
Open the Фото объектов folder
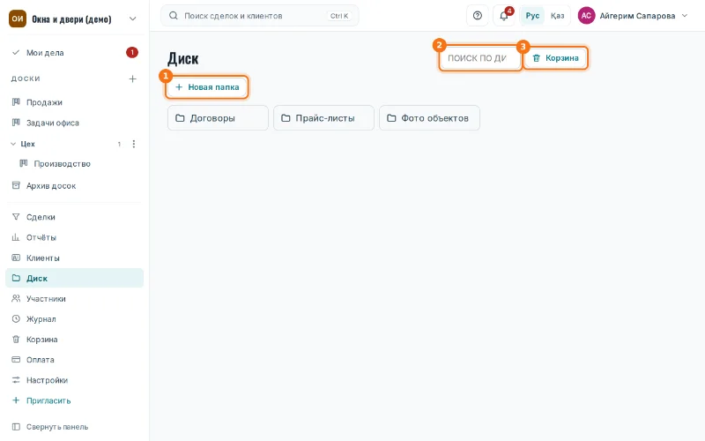tap(429, 118)
